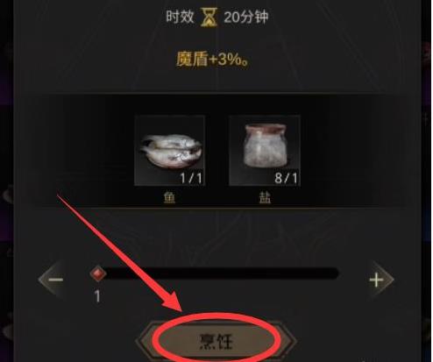Viewport: 433px width, 362px height.
Task: Click the 1/1 fish count
Action: pos(191,178)
